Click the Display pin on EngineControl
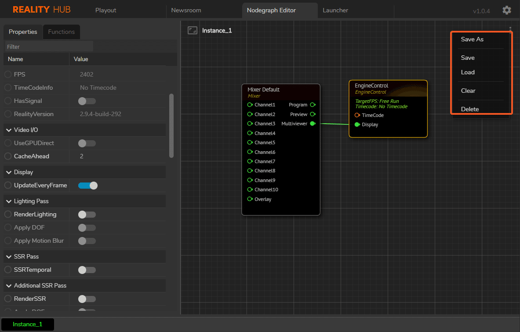Screen dimensions: 520x332 pyautogui.click(x=357, y=124)
